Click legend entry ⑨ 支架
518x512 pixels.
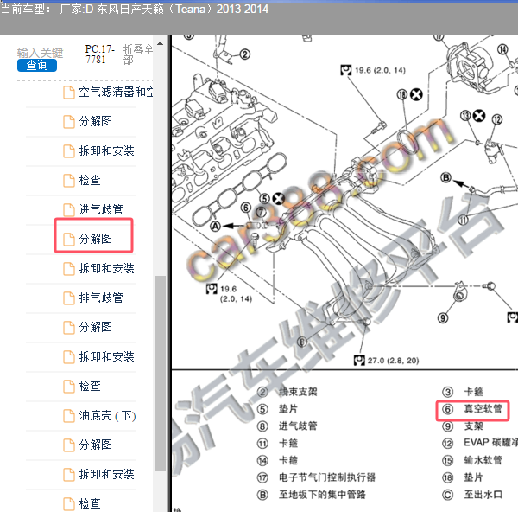463,426
